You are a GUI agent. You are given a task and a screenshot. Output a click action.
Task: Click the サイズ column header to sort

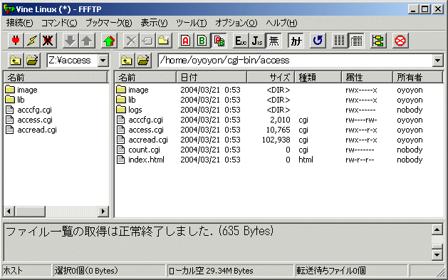coord(271,78)
